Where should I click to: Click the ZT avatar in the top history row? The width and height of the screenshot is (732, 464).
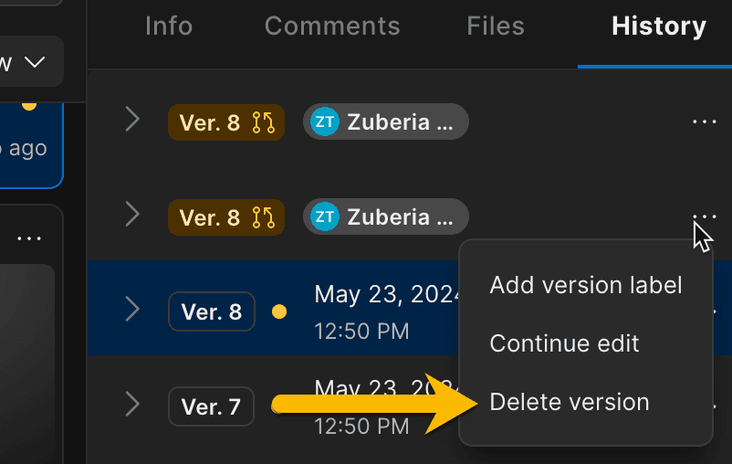(324, 122)
